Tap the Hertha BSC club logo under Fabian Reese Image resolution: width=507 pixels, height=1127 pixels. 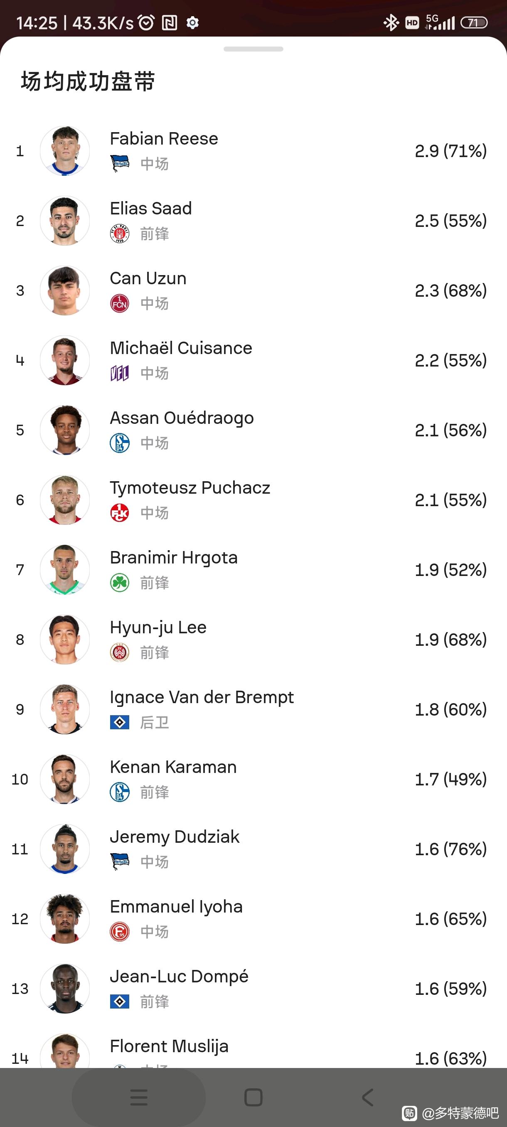click(x=119, y=164)
